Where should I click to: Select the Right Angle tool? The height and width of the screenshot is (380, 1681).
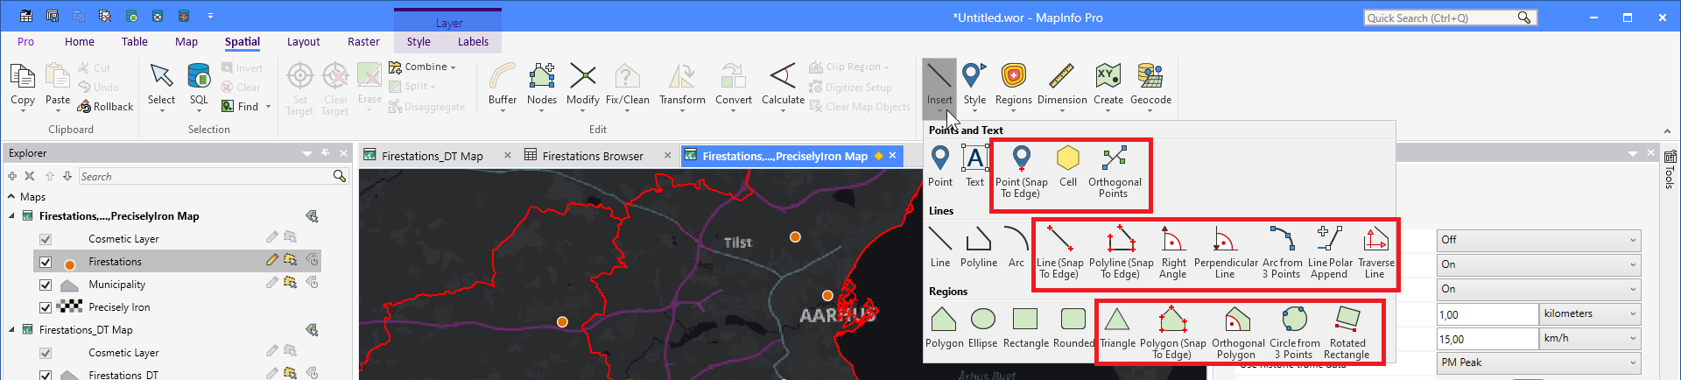(1173, 252)
